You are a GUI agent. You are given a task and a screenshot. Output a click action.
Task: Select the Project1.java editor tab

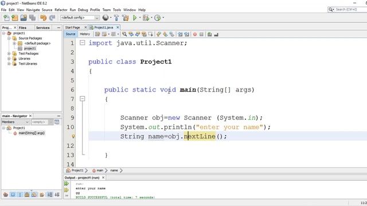pos(104,27)
